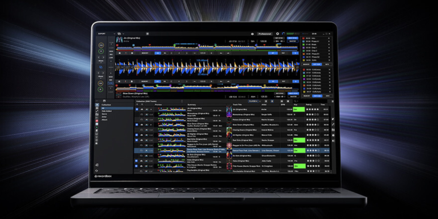This screenshot has height=219, width=438.
Task: Click the red color swatch of Intro cue
Action: tap(304, 38)
